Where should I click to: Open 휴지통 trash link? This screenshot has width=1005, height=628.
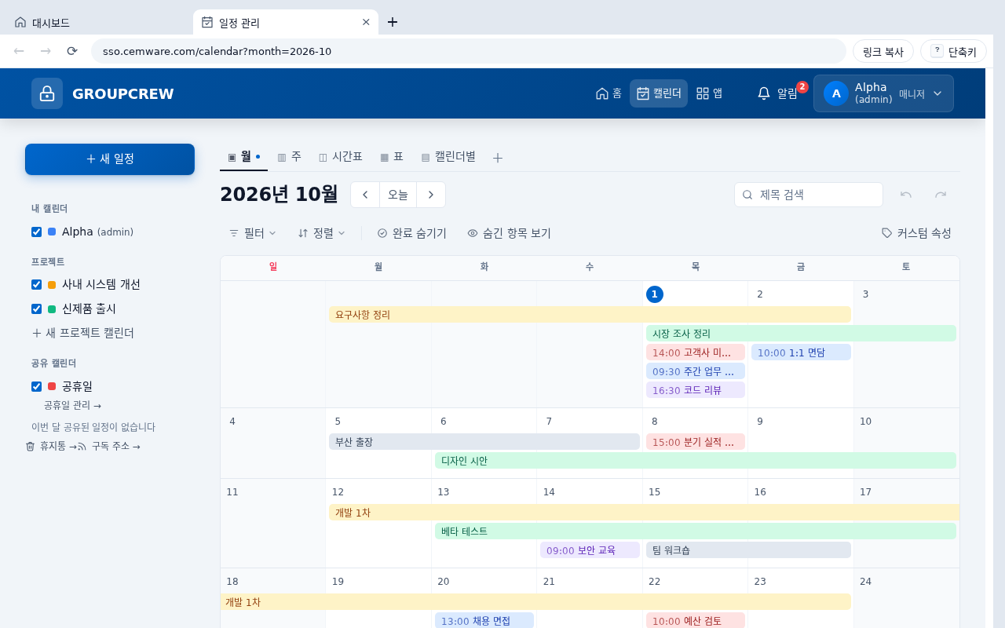[x=51, y=446]
